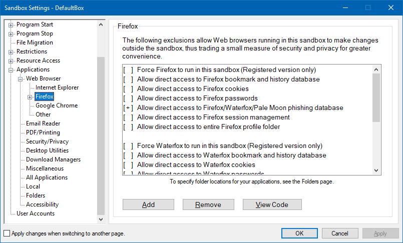Open the File Migration page

[x=35, y=42]
